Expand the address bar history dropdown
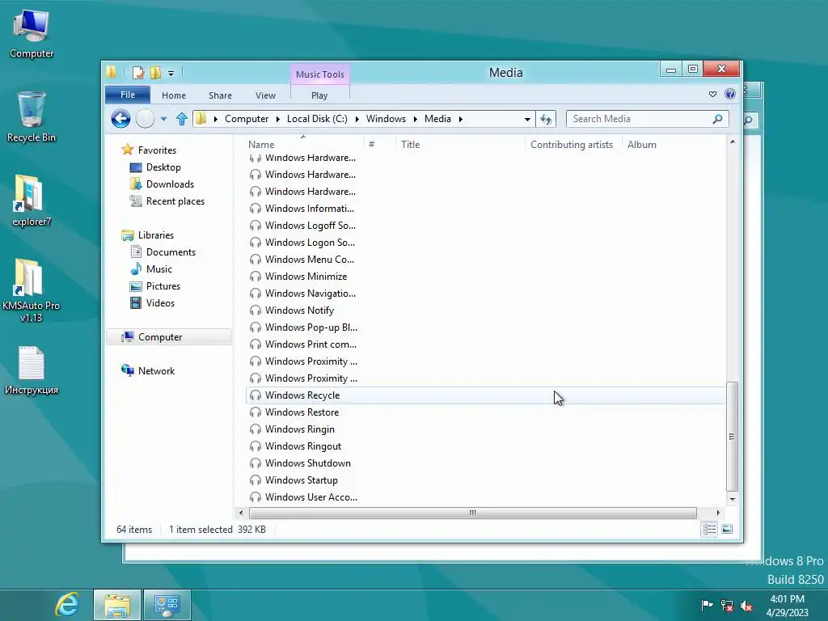 point(527,119)
